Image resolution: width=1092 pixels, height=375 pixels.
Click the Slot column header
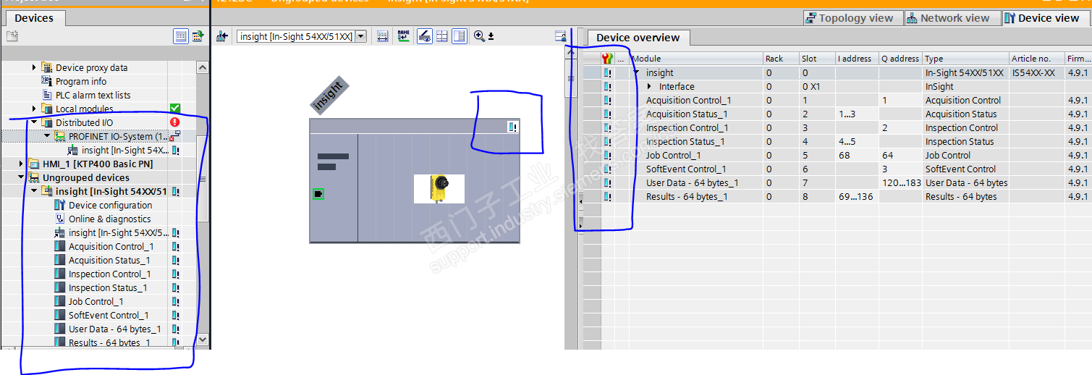point(816,59)
